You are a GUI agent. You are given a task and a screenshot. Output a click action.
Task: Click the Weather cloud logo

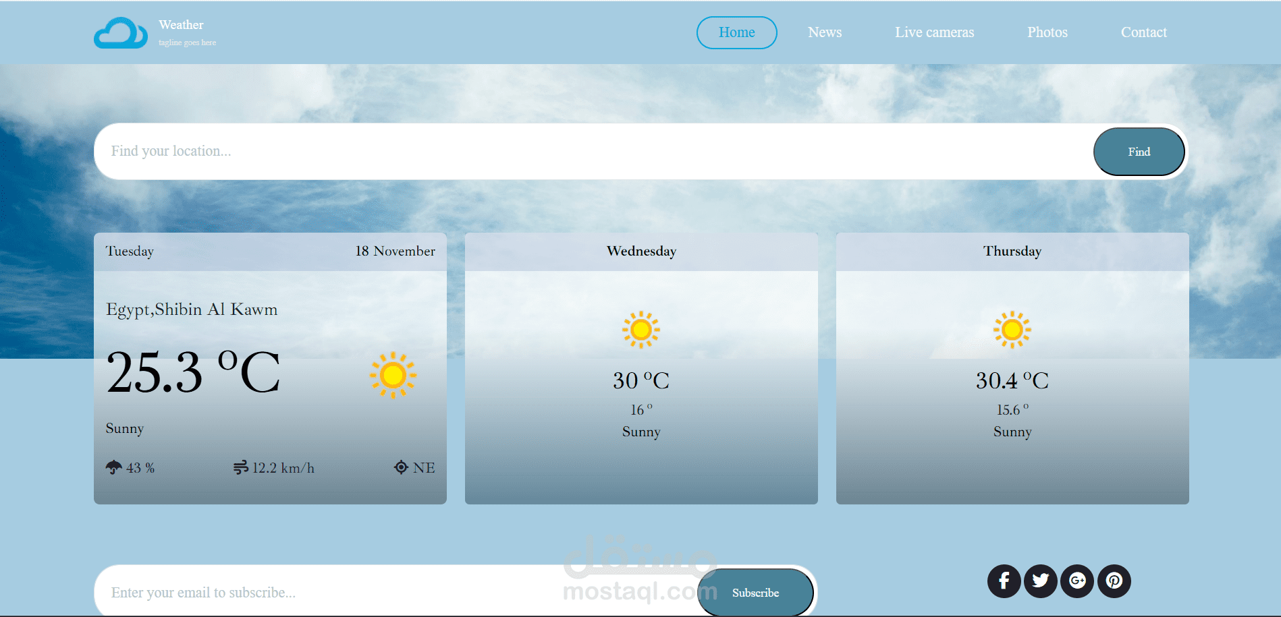pyautogui.click(x=121, y=32)
